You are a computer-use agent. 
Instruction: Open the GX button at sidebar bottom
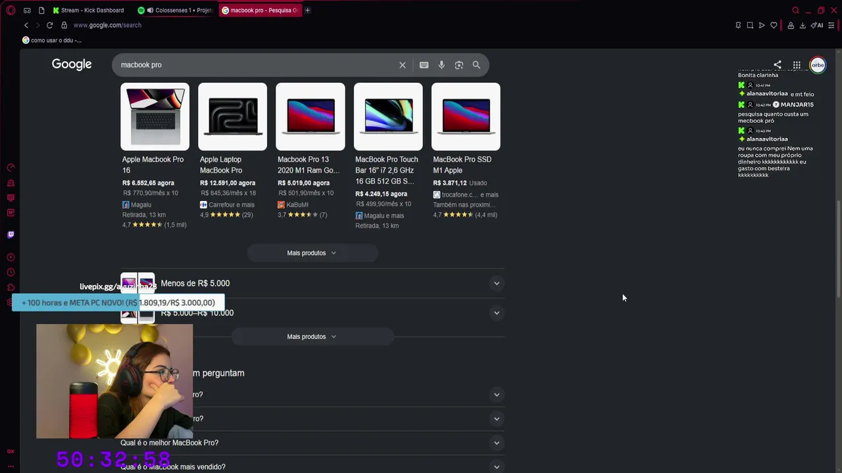(11, 451)
